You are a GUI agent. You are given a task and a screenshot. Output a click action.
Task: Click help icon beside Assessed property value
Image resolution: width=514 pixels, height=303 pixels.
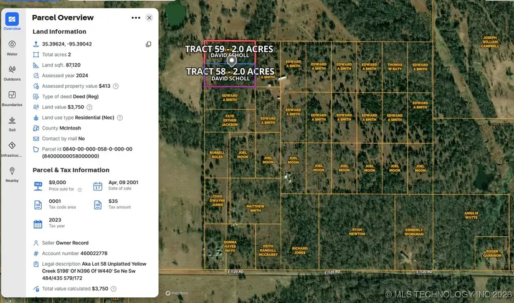pos(116,86)
